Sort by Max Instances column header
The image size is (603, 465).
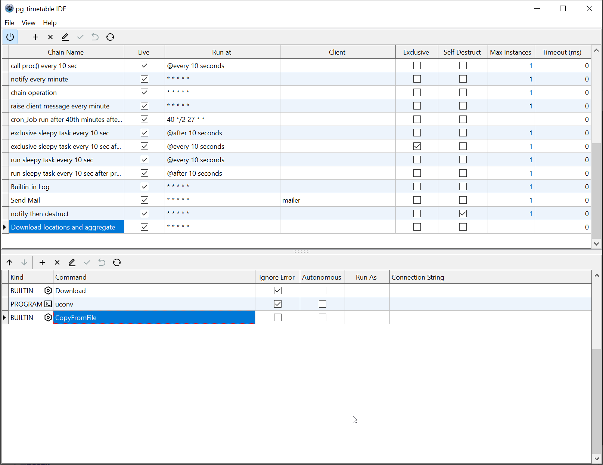(511, 52)
